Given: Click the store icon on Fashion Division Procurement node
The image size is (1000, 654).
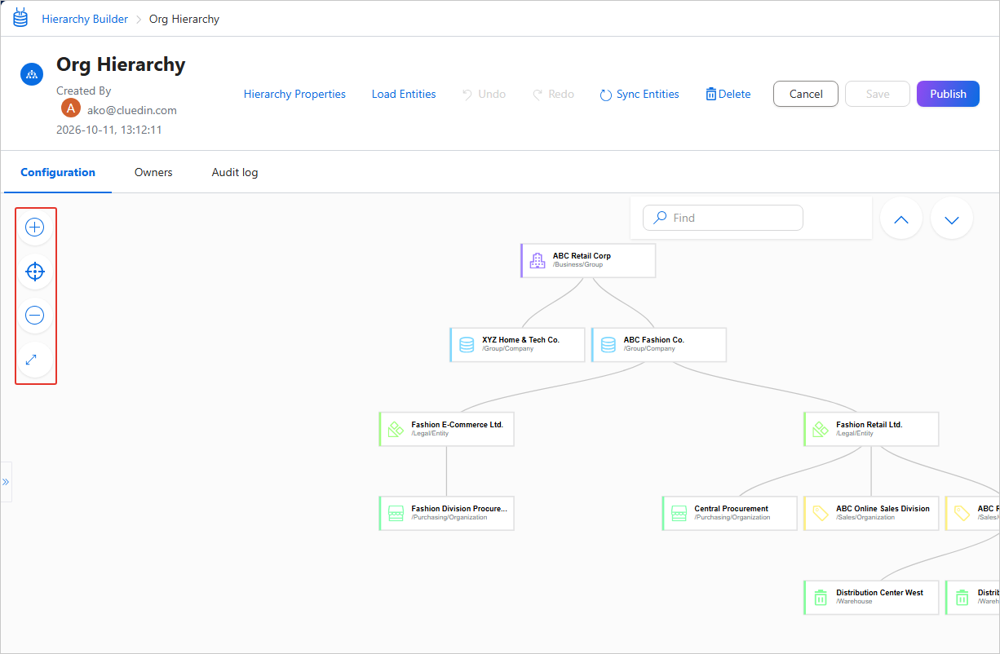Looking at the screenshot, I should point(396,513).
